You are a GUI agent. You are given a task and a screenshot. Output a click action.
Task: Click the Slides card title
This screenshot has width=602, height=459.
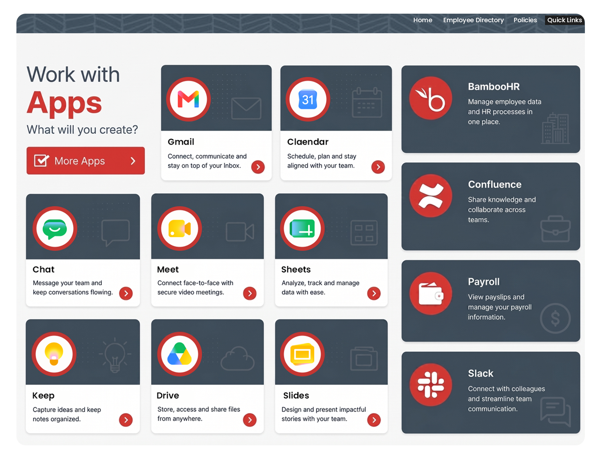[296, 395]
